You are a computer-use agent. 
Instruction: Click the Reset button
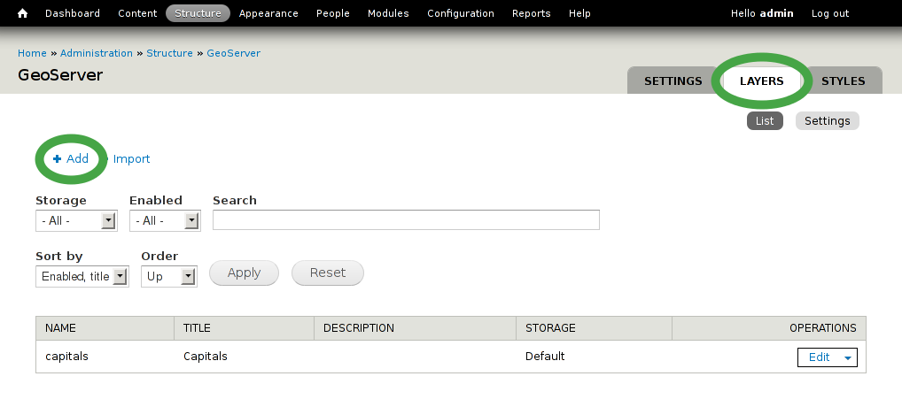(x=328, y=273)
